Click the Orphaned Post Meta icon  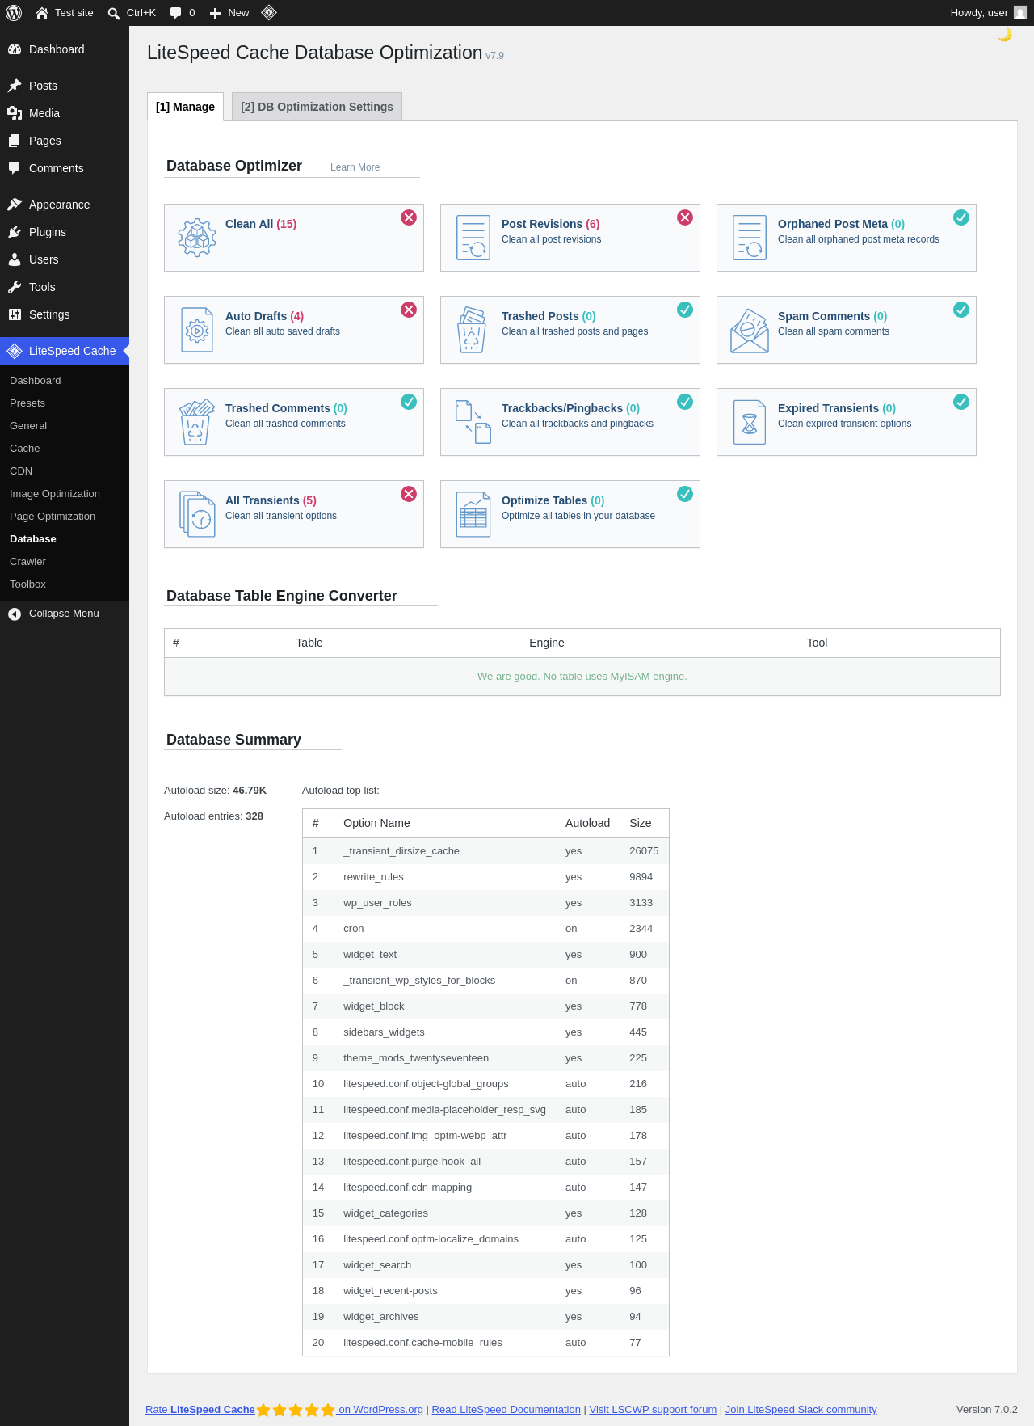pos(750,238)
